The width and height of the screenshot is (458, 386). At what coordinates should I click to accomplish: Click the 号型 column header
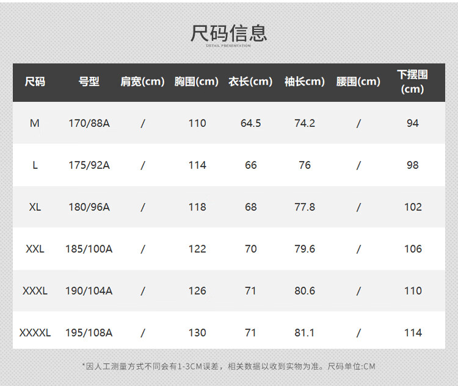[89, 82]
